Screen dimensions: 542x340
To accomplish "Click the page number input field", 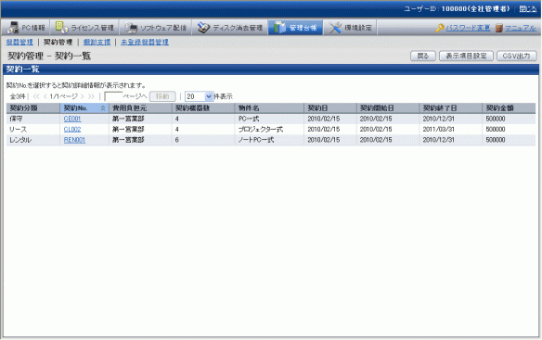I will [x=113, y=96].
